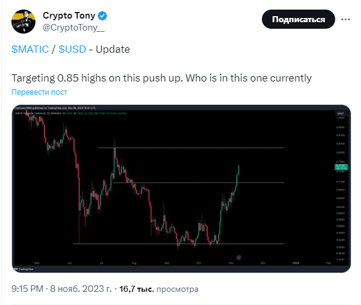Open the post timestamp 9:15 PM
Image resolution: width=361 pixels, height=305 pixels.
(28, 289)
